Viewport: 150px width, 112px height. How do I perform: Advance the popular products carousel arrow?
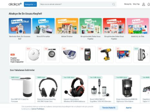pos(147,55)
